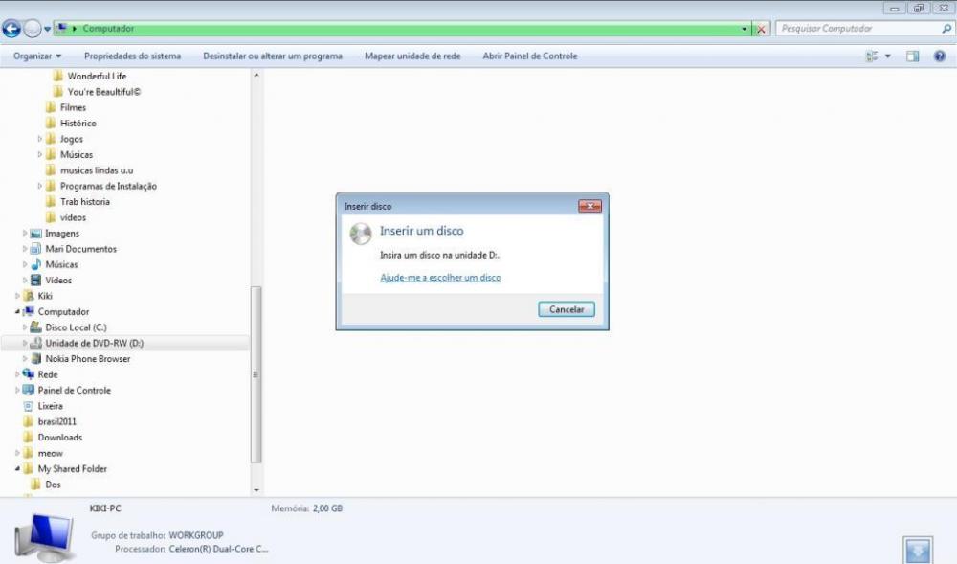Select the musicas lindas u.u folder

tap(96, 170)
